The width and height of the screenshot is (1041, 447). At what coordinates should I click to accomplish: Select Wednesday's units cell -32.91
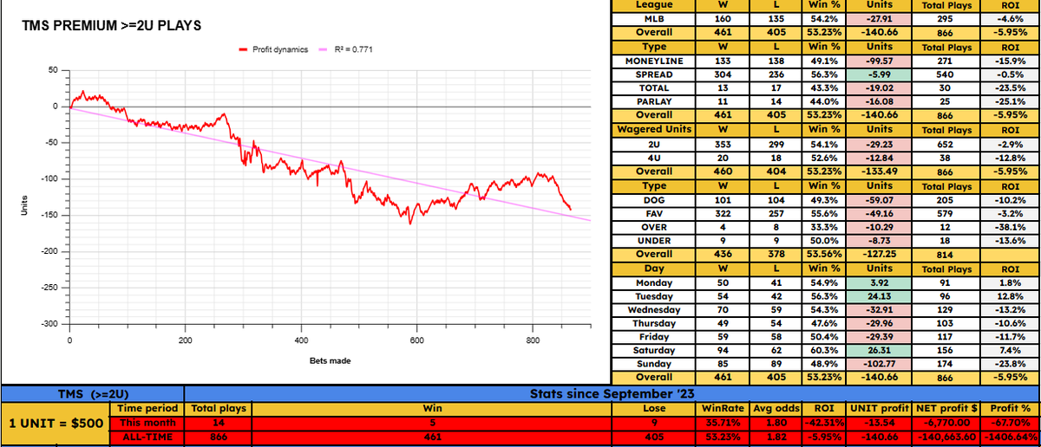(x=879, y=309)
